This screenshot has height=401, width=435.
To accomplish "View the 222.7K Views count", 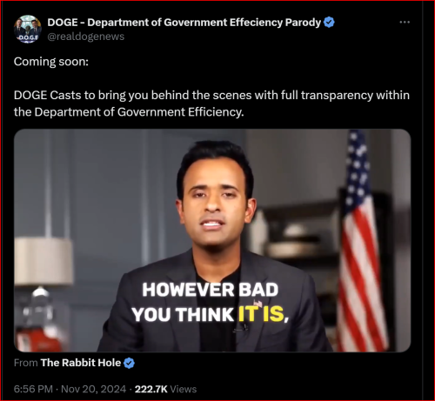I will [165, 389].
